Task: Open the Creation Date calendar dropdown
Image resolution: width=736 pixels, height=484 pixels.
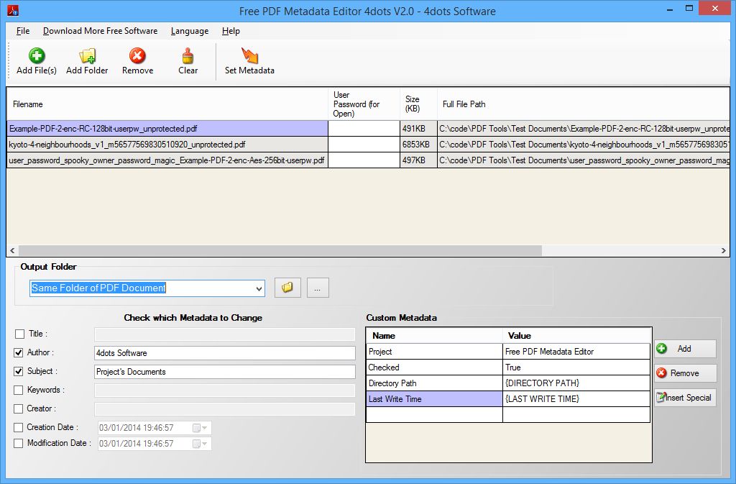Action: pyautogui.click(x=205, y=427)
